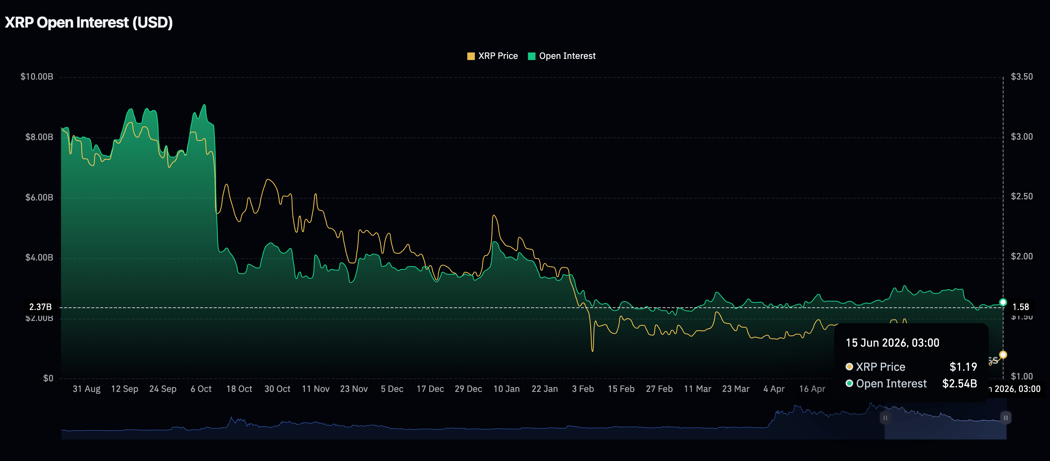Image resolution: width=1050 pixels, height=461 pixels.
Task: Click the green Open Interest data point marker
Action: (1003, 302)
